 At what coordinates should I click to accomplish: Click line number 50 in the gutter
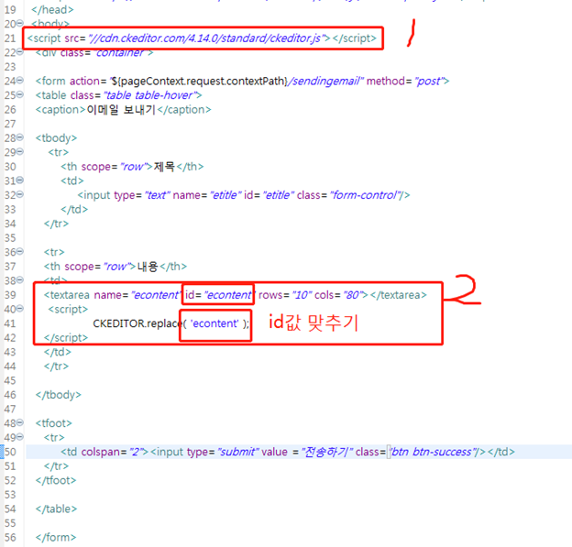pyautogui.click(x=10, y=453)
